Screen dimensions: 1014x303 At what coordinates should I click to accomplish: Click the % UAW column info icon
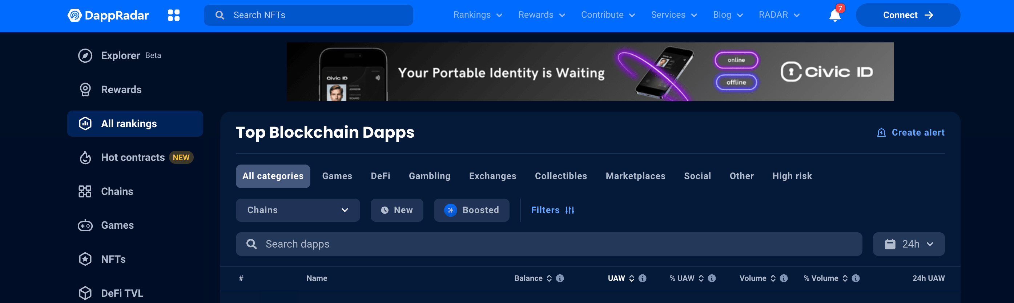click(711, 278)
